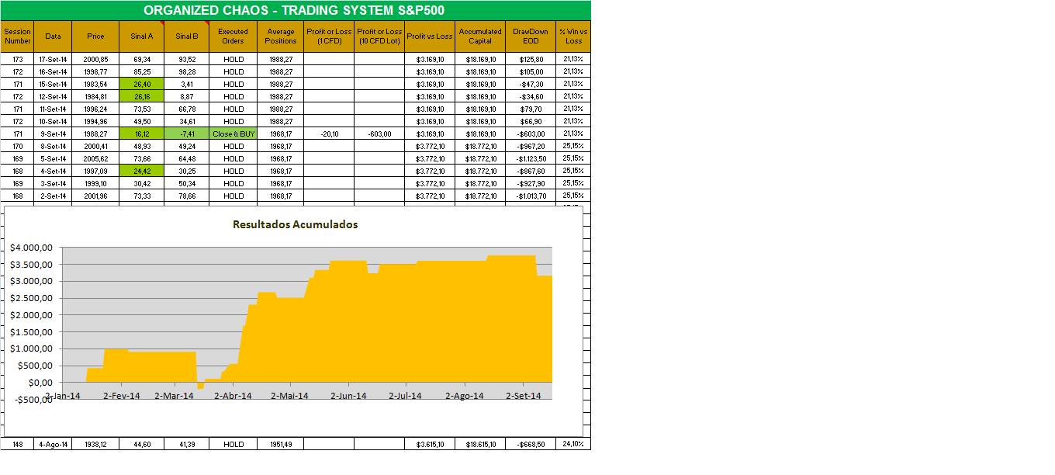The height and width of the screenshot is (475, 1055).
Task: Select the % Win vs Loss header
Action: [573, 36]
